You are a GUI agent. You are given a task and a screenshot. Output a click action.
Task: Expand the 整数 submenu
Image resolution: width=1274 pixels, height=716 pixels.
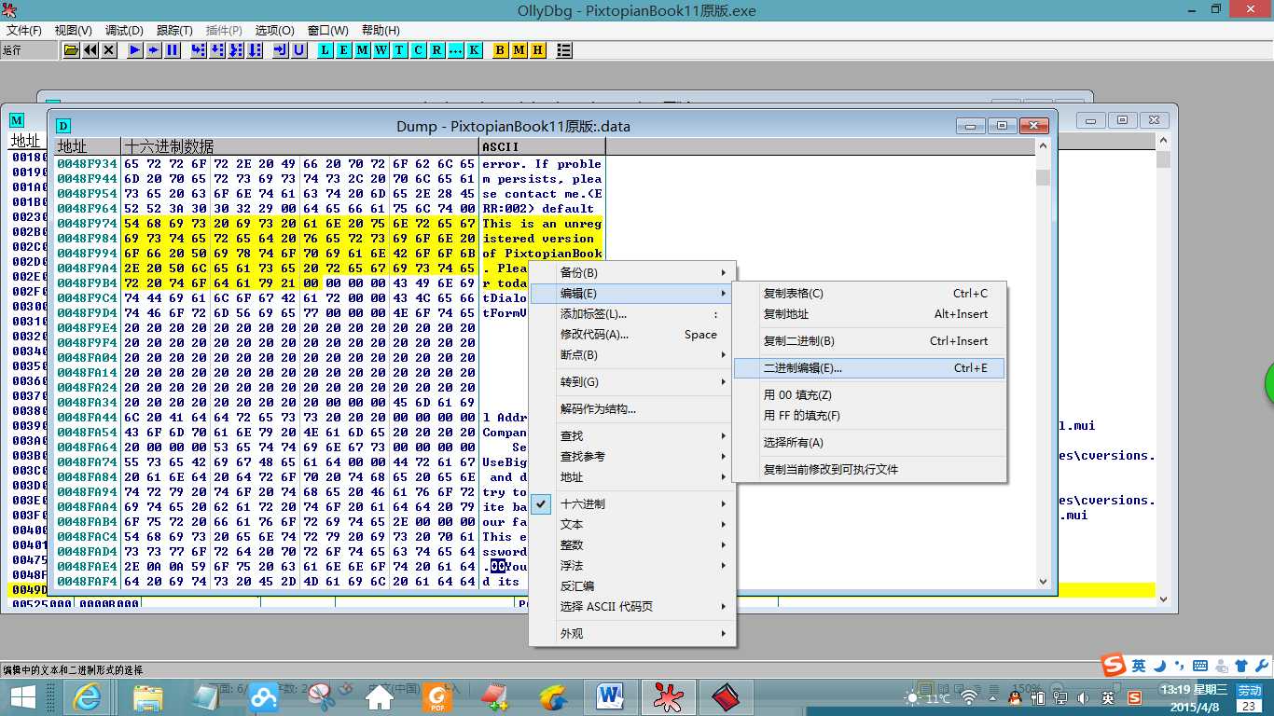pos(632,545)
